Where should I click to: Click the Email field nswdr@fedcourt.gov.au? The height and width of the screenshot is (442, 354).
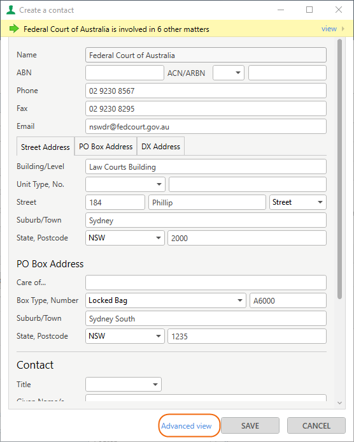[206, 126]
